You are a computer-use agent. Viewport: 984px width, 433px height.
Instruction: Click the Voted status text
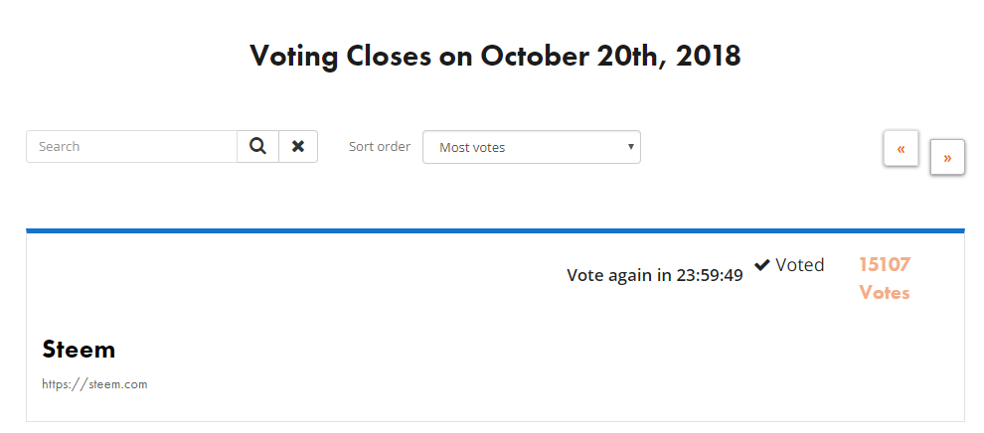point(800,265)
